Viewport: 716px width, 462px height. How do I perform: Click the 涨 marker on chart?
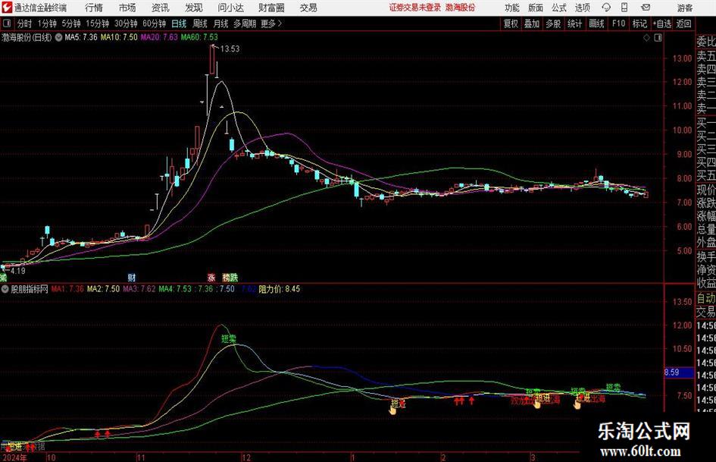[x=211, y=277]
